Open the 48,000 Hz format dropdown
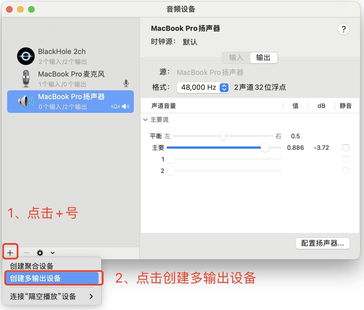 203,88
